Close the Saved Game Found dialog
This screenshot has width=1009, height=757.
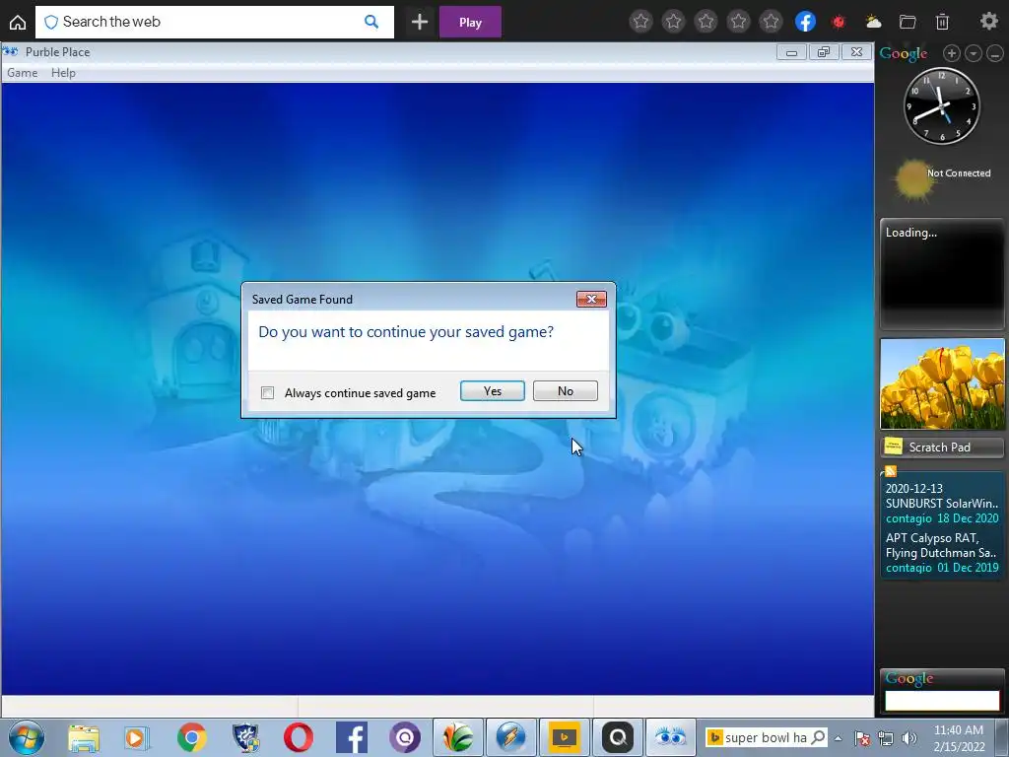pos(591,299)
